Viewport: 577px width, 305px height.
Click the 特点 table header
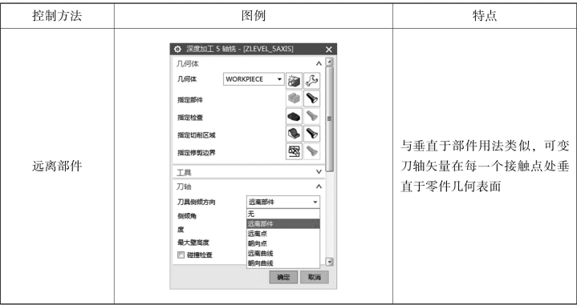tap(484, 16)
